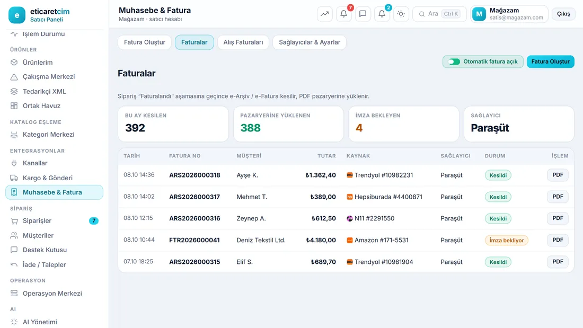
Task: Open notifications bell with badge 7
Action: click(x=344, y=14)
